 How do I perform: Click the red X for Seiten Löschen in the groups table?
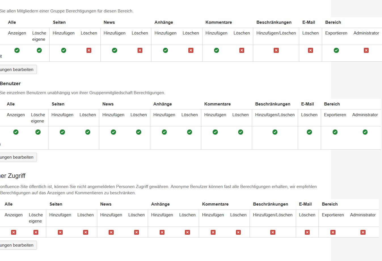point(89,50)
